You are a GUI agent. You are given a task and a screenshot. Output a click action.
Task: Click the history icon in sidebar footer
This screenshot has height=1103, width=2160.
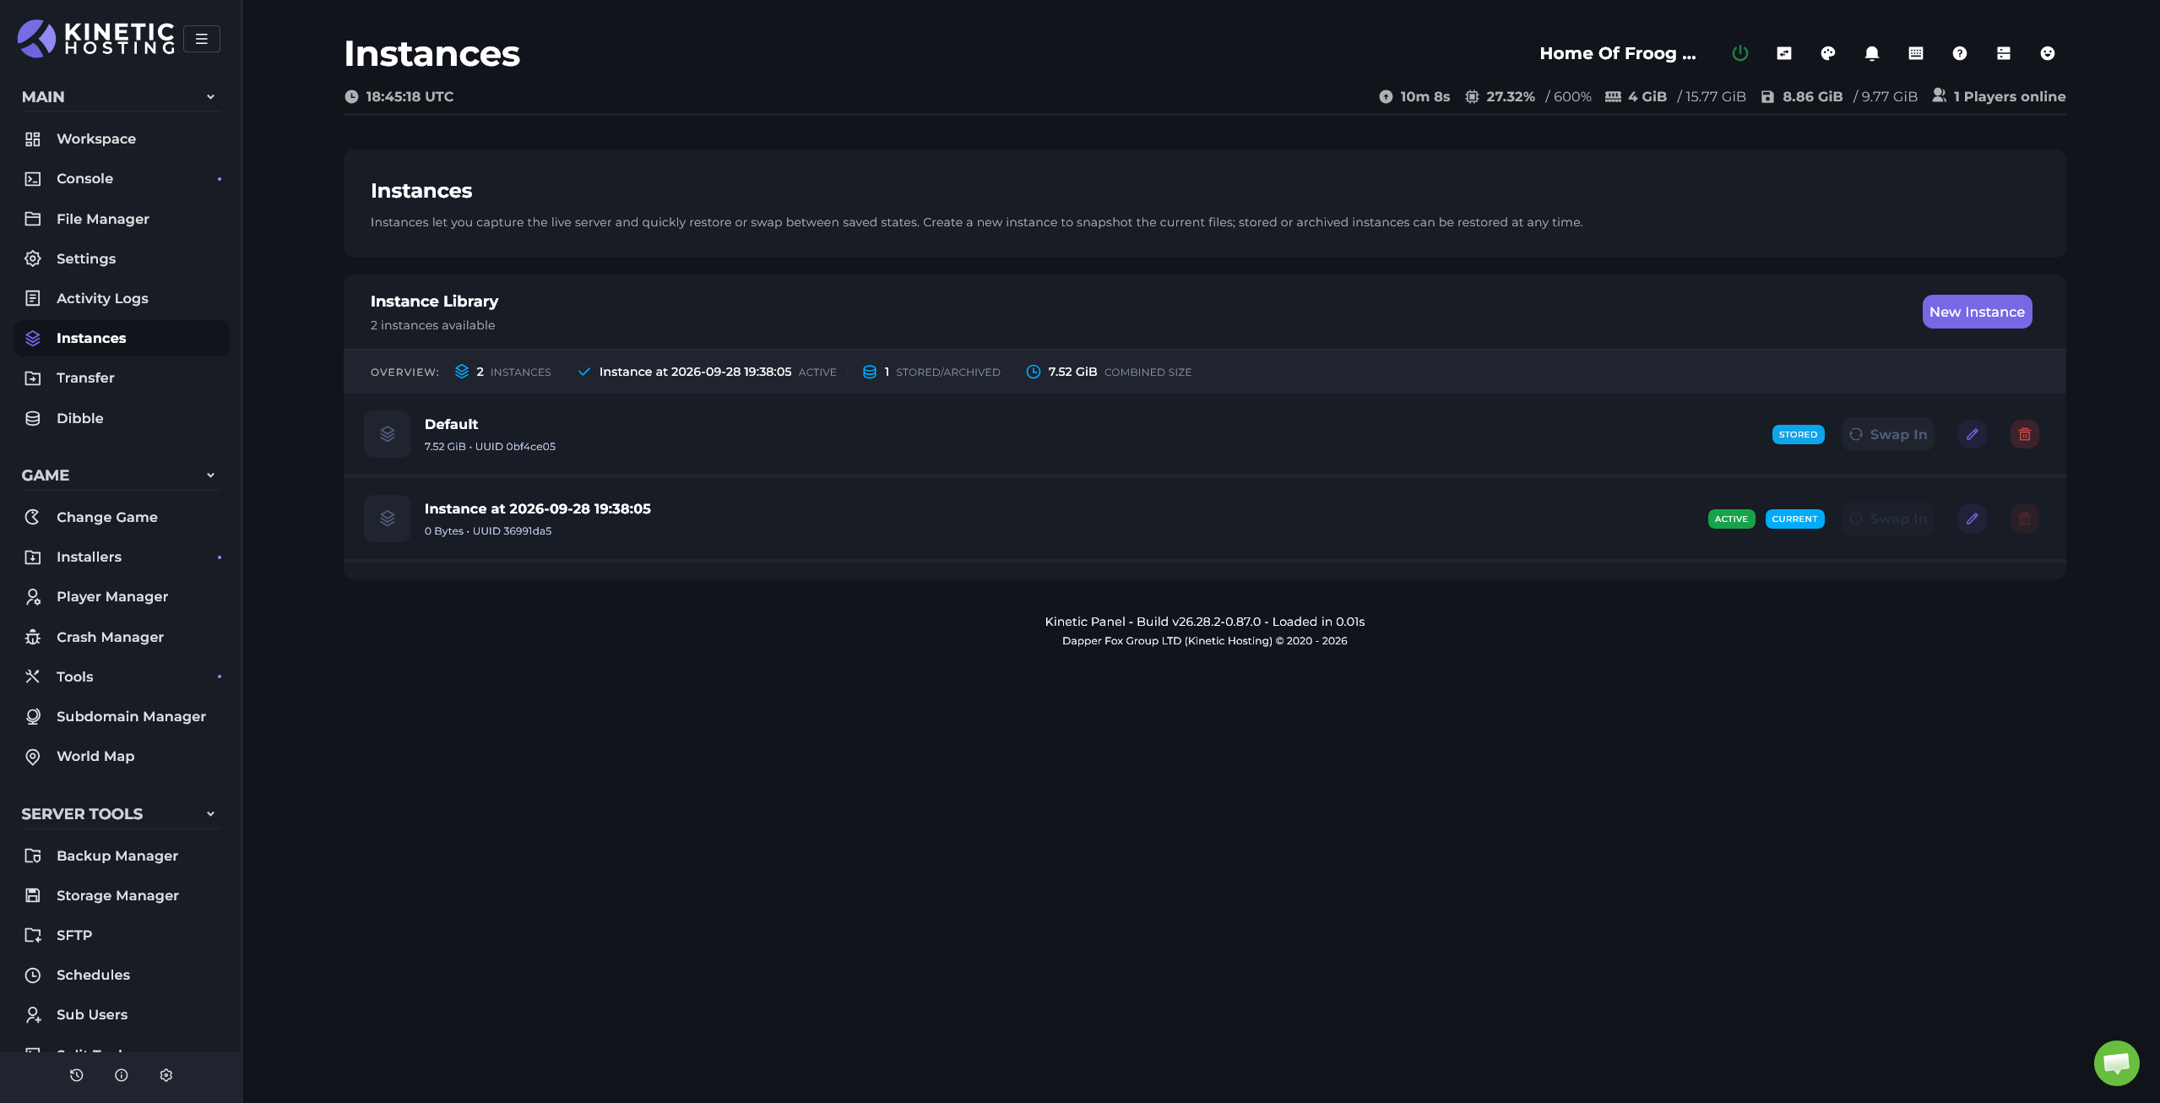(x=77, y=1075)
